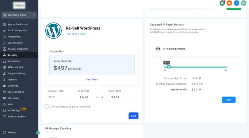
Task: Click the Account Snapshots icon
Action: point(4,49)
